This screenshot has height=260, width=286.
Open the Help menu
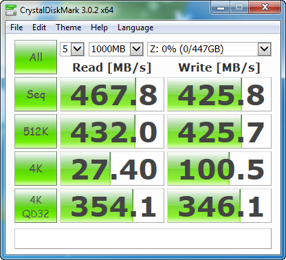tap(99, 28)
